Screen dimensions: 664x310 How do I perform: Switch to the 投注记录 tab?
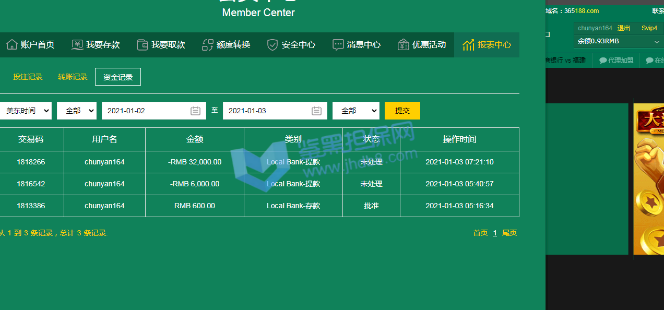[28, 77]
